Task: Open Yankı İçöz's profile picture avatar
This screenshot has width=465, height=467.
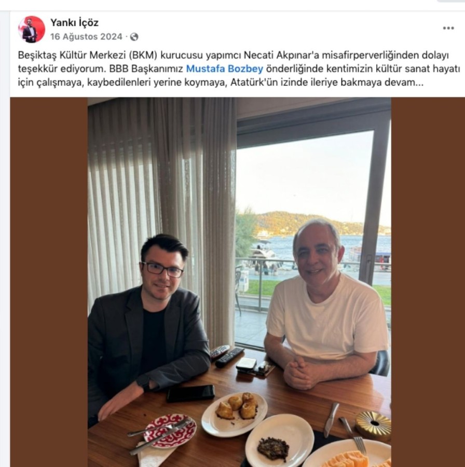Action: pyautogui.click(x=32, y=29)
